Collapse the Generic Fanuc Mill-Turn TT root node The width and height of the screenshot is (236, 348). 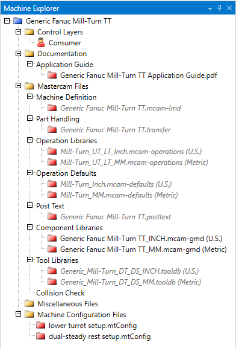(7, 21)
